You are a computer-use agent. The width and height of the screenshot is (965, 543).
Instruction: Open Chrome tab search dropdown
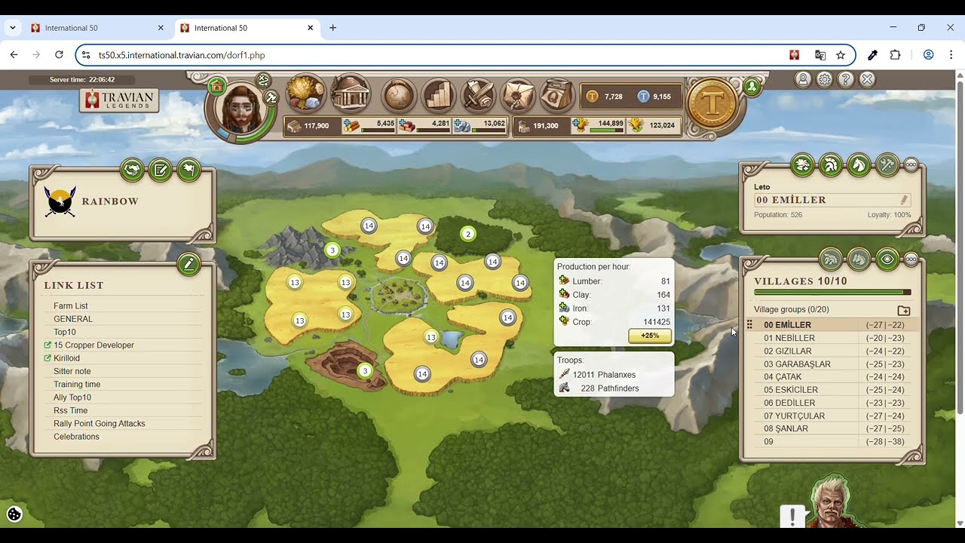click(13, 28)
